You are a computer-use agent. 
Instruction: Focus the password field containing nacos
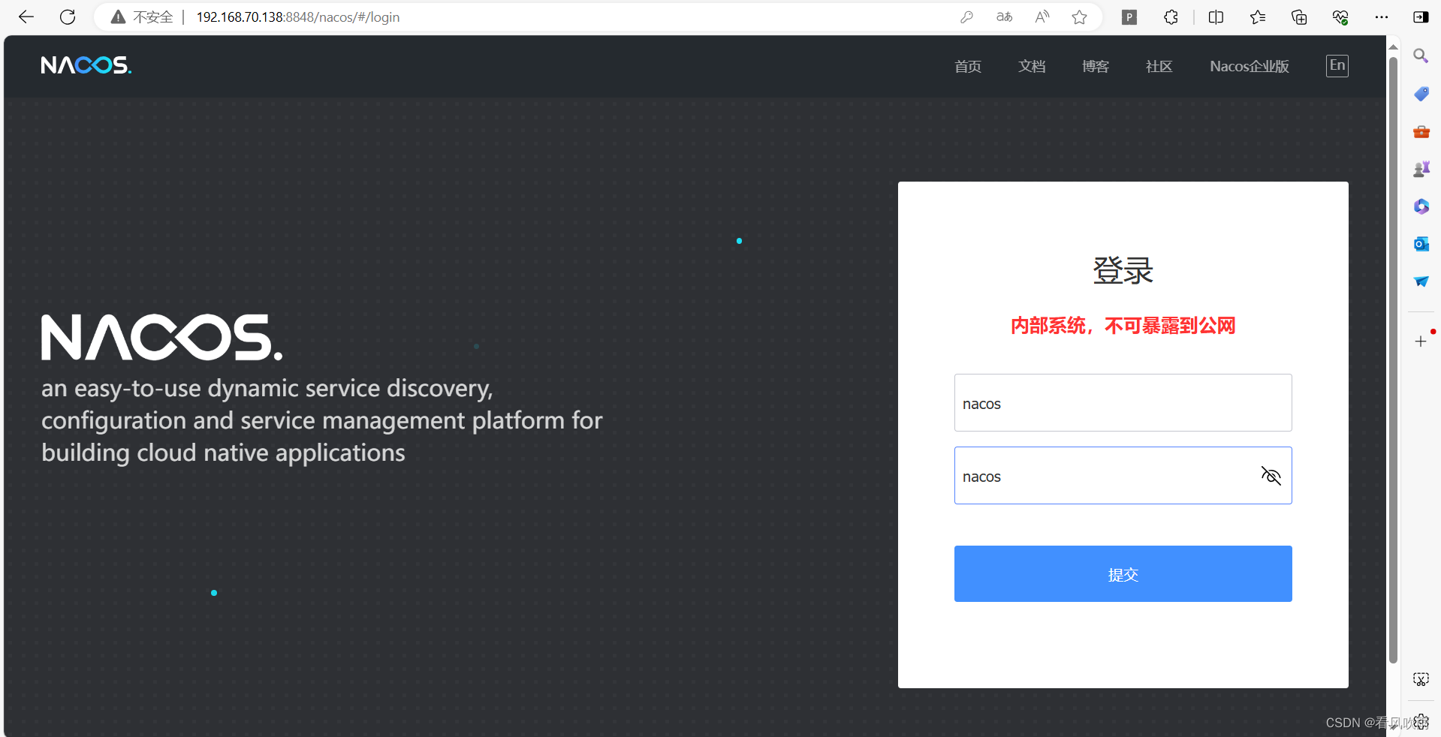1123,476
